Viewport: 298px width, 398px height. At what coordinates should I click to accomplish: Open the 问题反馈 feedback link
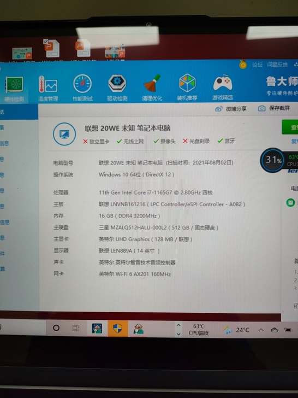(x=277, y=65)
